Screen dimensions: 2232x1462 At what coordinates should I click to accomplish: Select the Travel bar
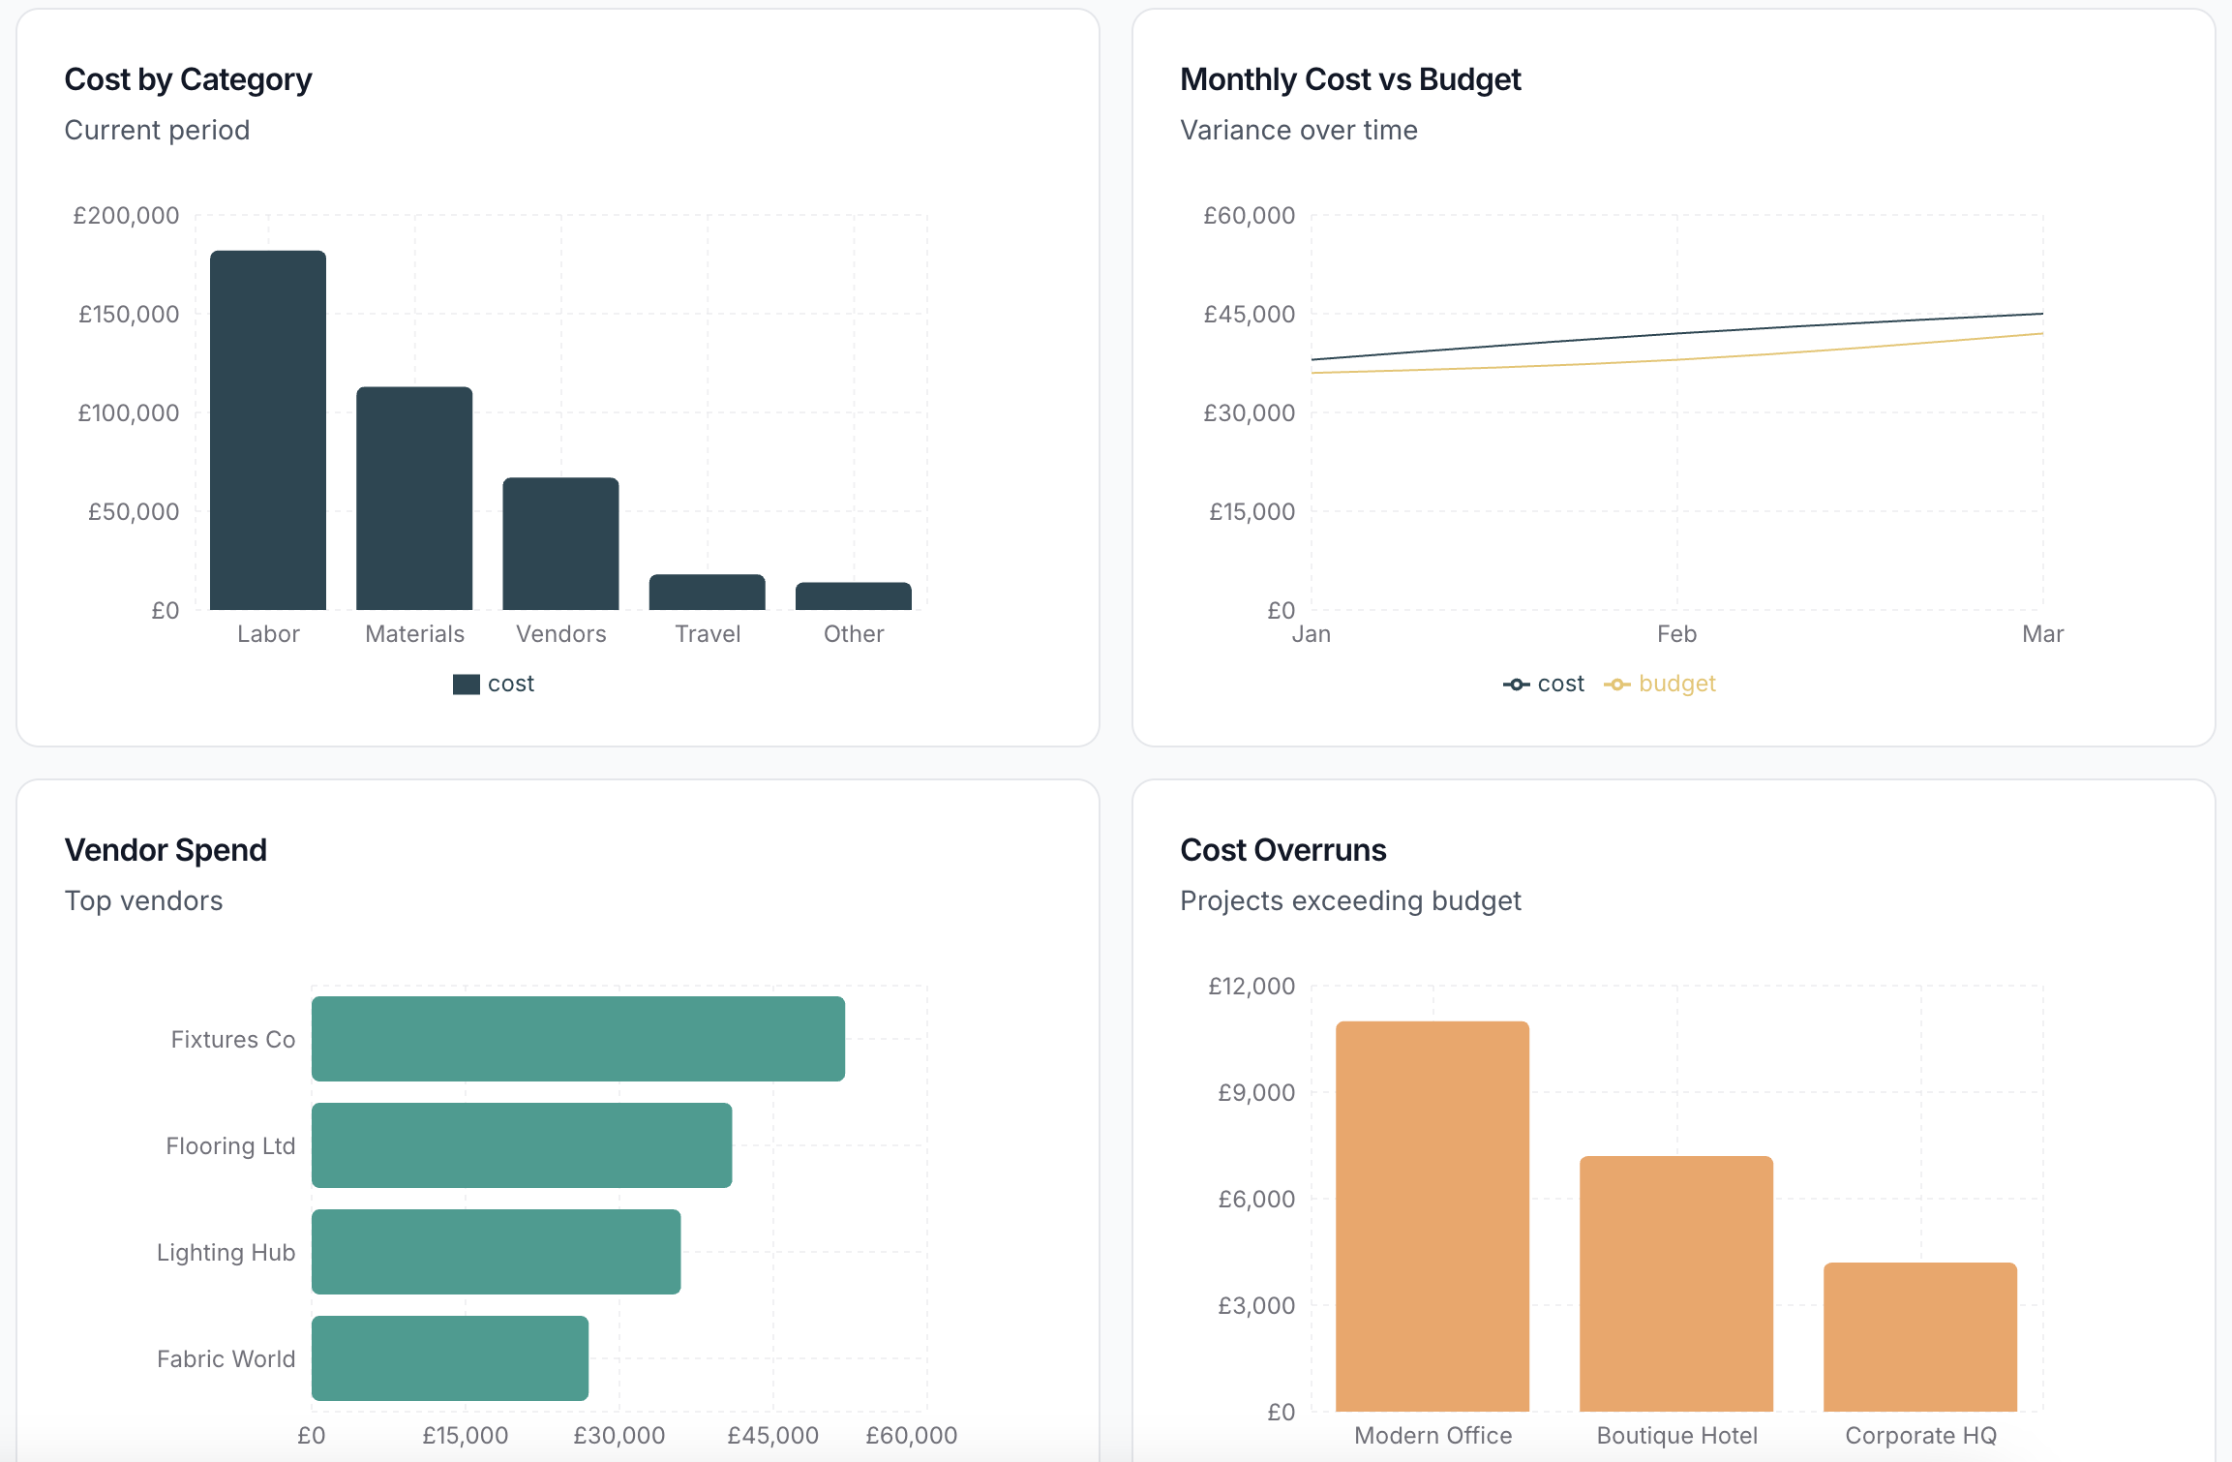click(x=707, y=593)
